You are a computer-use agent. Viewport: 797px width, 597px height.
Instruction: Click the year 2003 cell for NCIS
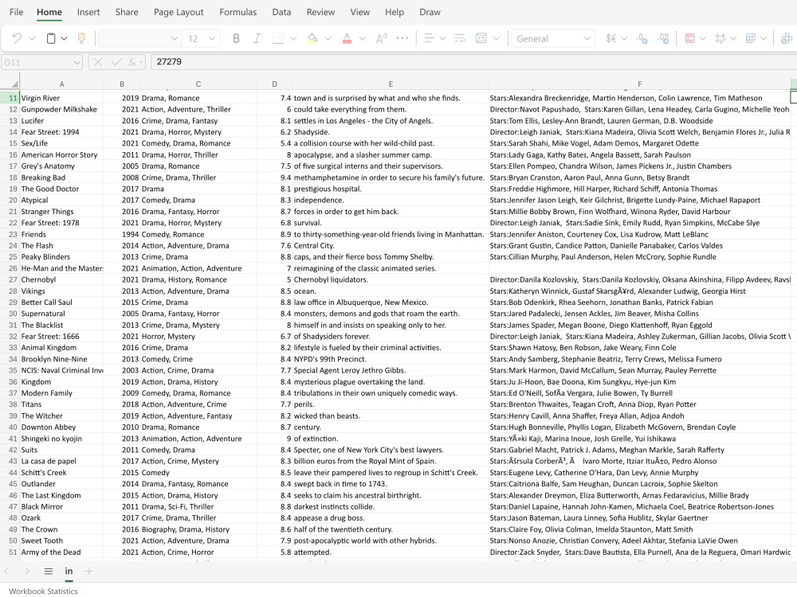[122, 371]
